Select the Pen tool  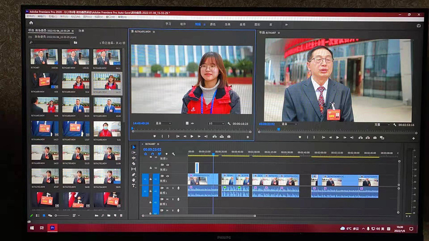134,175
